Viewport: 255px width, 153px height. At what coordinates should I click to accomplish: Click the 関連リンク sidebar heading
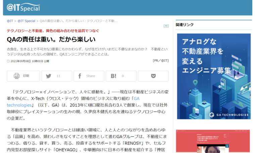tap(185, 25)
